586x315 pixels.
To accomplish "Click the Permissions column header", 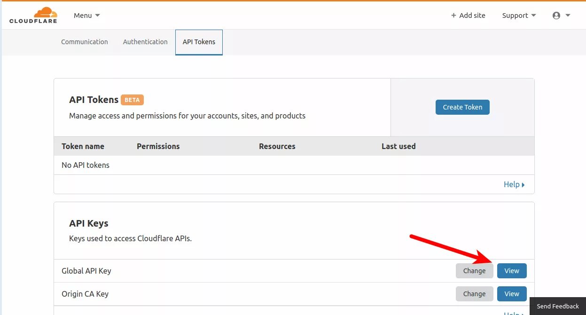I will click(158, 146).
